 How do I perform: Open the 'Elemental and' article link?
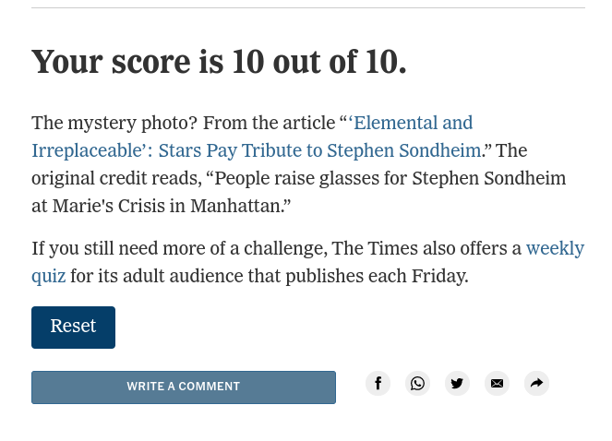coord(412,123)
